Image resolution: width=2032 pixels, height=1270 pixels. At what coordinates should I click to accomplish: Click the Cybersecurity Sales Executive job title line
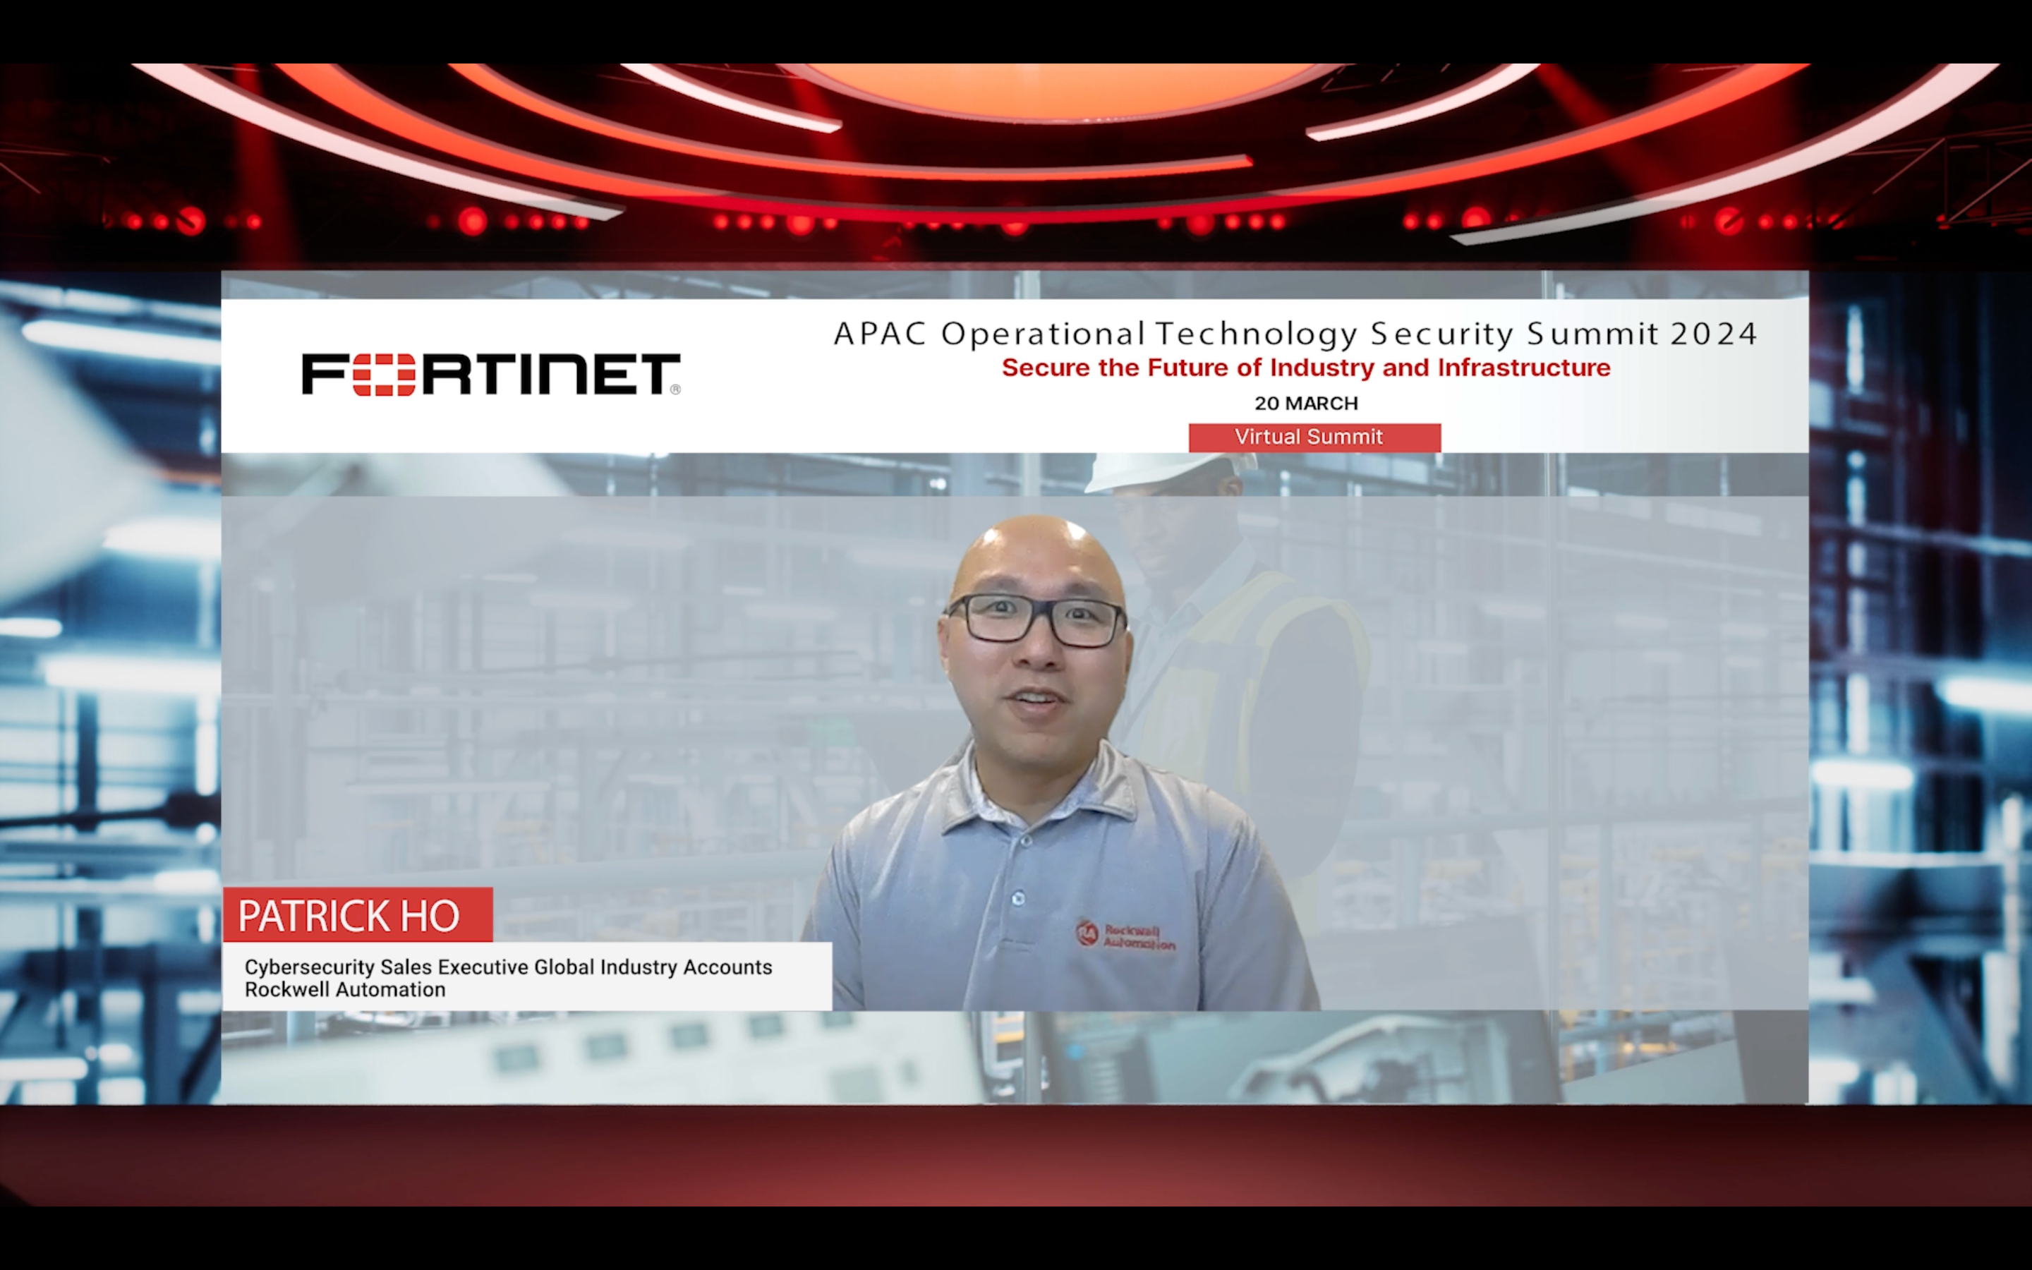pos(508,967)
